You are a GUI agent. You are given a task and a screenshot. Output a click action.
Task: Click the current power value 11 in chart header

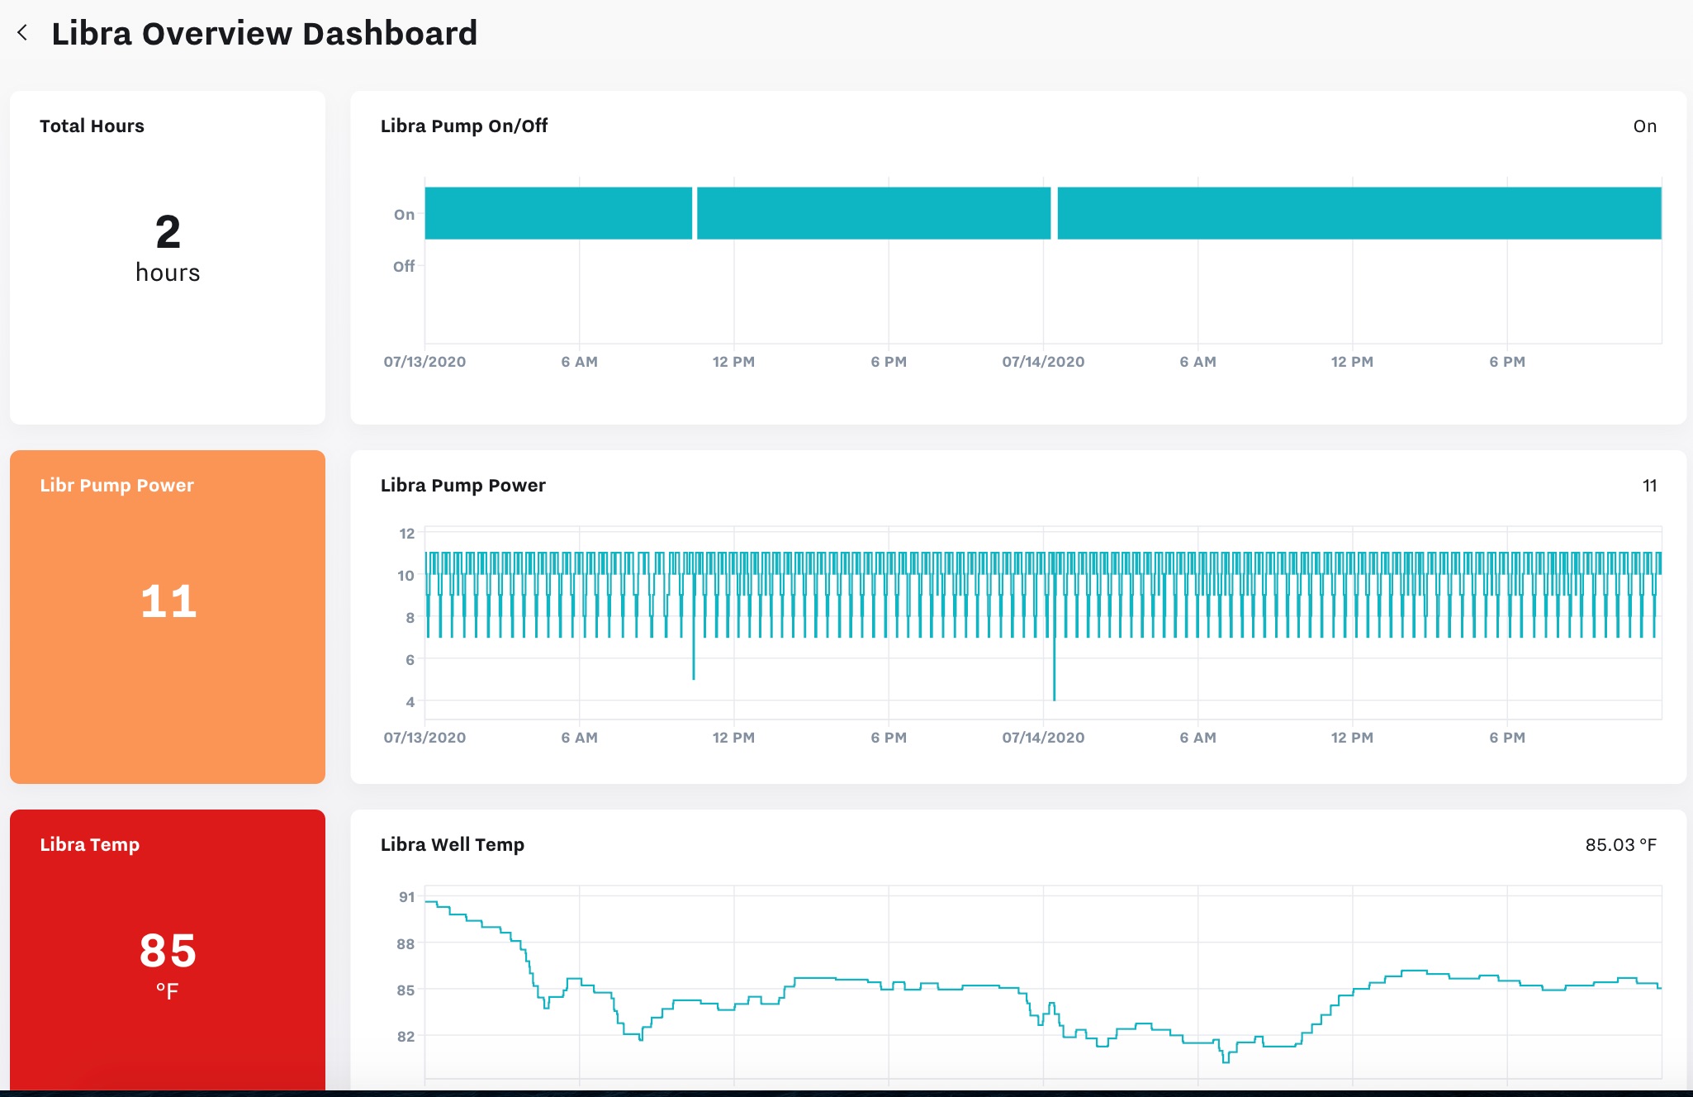coord(1649,486)
